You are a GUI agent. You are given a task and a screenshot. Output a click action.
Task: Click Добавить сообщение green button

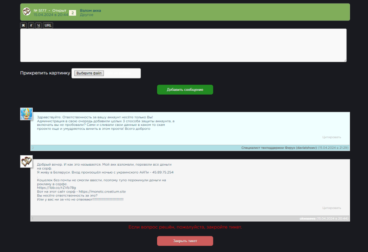click(185, 90)
